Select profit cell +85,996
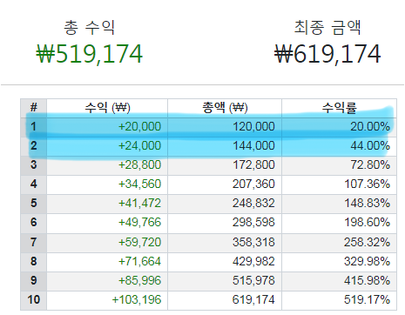Image resolution: width=405 pixels, height=315 pixels. click(x=107, y=281)
